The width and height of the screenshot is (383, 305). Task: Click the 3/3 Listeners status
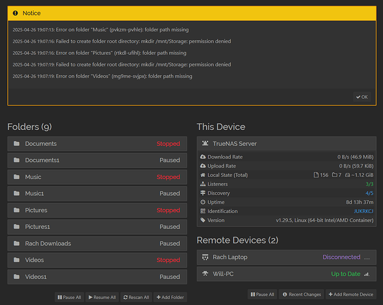coord(370,184)
